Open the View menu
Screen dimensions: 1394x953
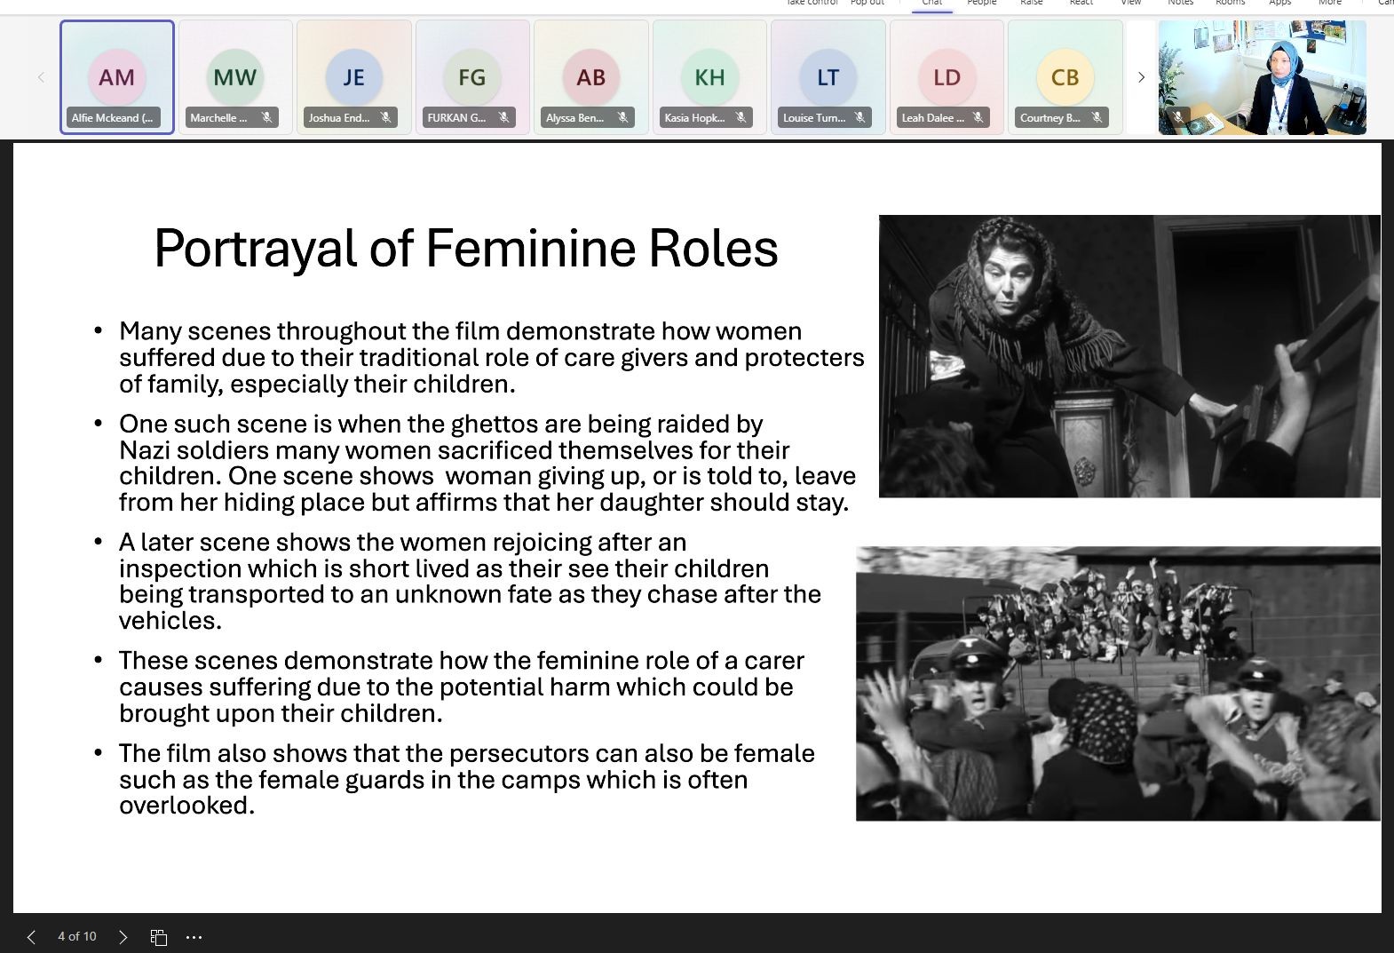click(1131, 4)
